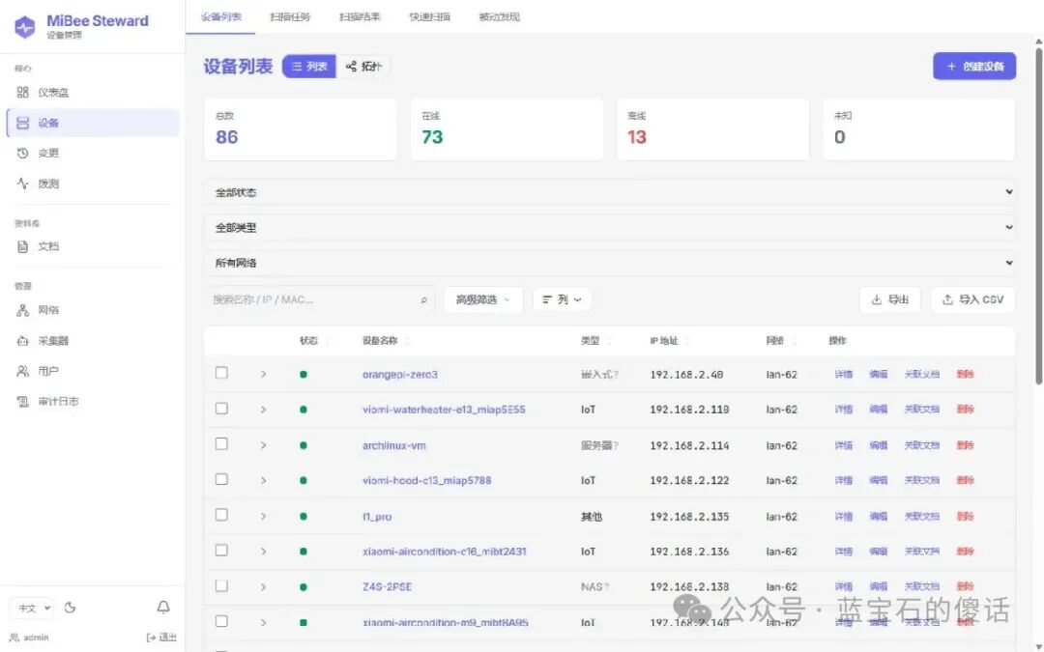This screenshot has height=652, width=1044.
Task: Toggle dark mode with the moon icon
Action: click(70, 608)
